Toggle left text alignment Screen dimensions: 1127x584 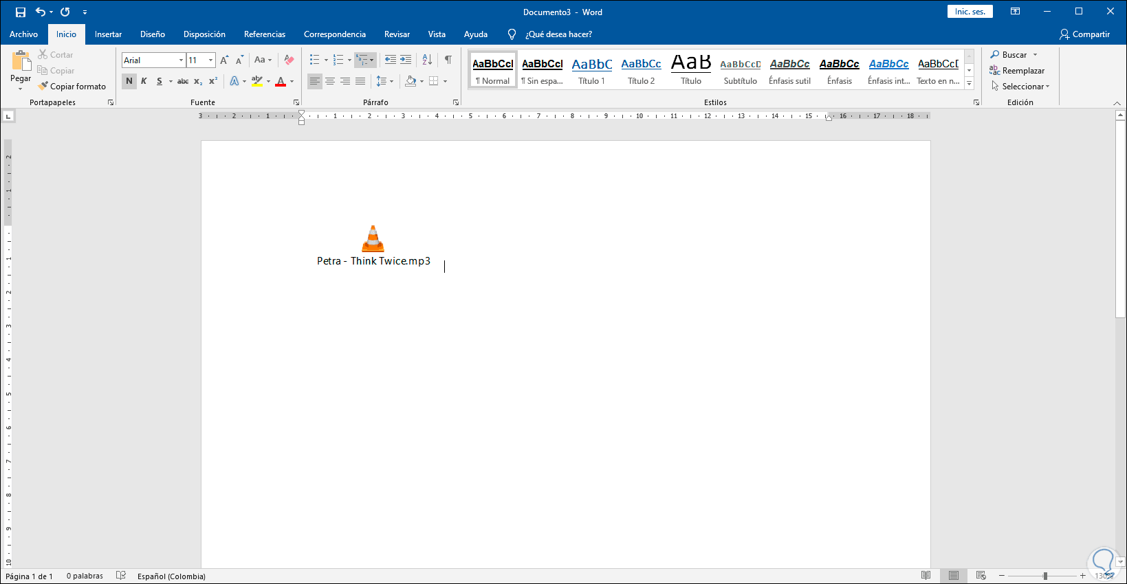[314, 81]
